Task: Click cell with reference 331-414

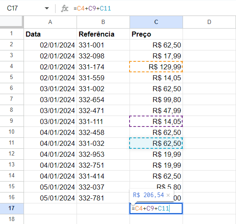Action: tap(103, 176)
